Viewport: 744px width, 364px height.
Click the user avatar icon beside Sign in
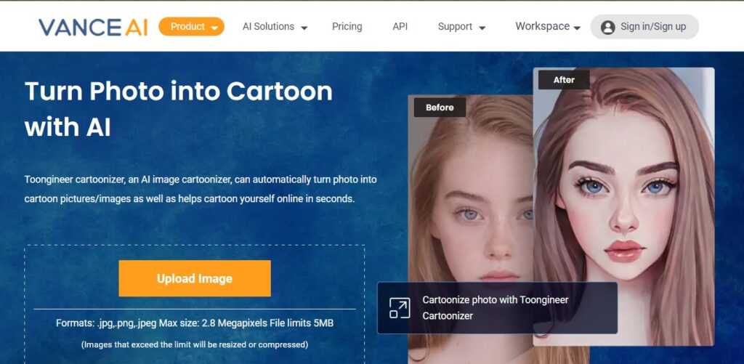[x=607, y=27]
